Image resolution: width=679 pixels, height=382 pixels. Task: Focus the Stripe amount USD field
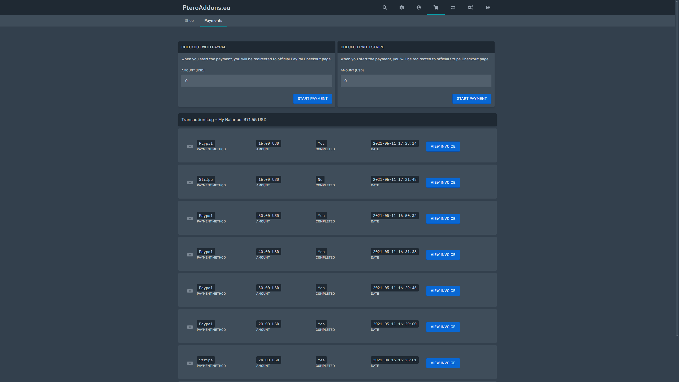tap(416, 81)
